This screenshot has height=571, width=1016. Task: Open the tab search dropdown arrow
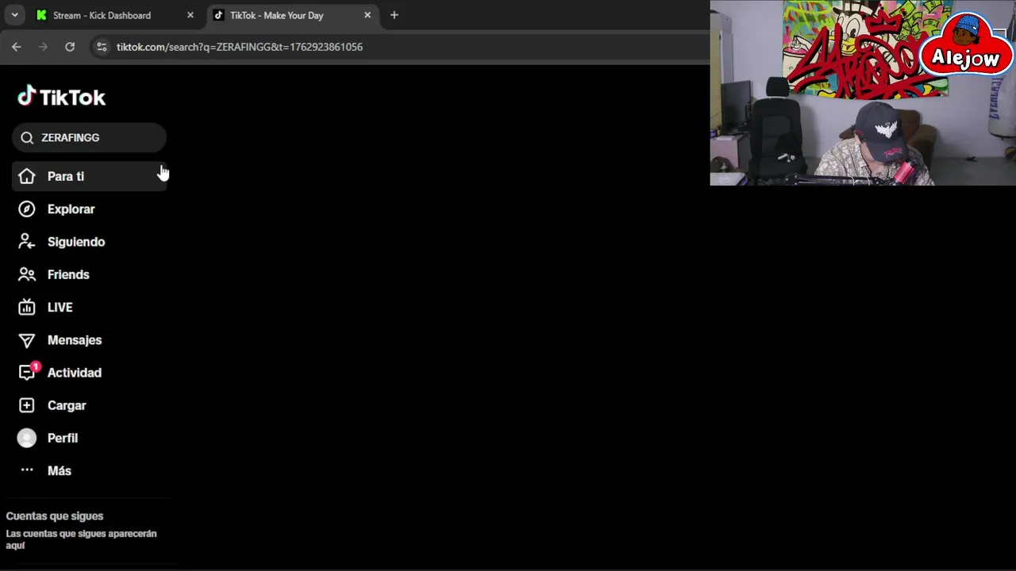14,15
